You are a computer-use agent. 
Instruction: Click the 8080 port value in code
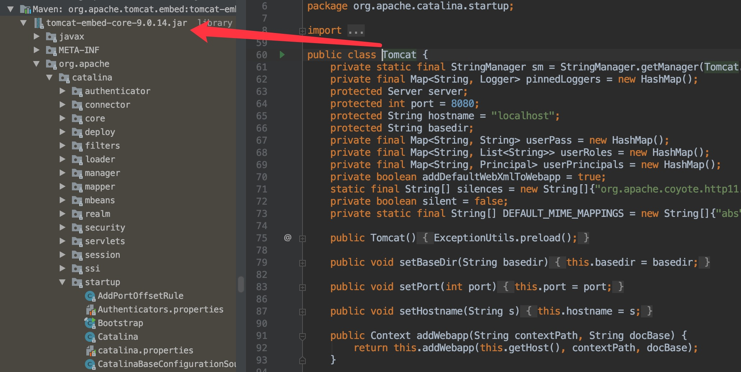pos(463,103)
